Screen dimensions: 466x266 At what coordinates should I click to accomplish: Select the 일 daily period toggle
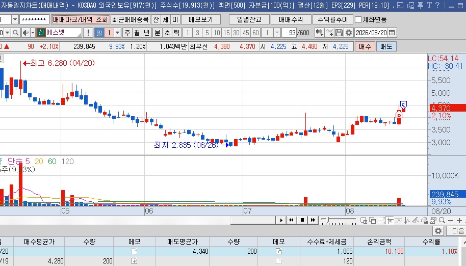99,33
